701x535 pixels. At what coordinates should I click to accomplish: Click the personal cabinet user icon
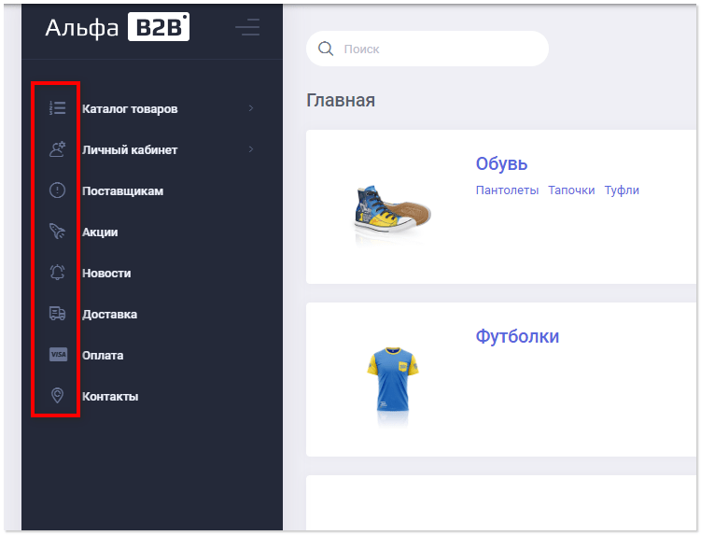point(57,149)
